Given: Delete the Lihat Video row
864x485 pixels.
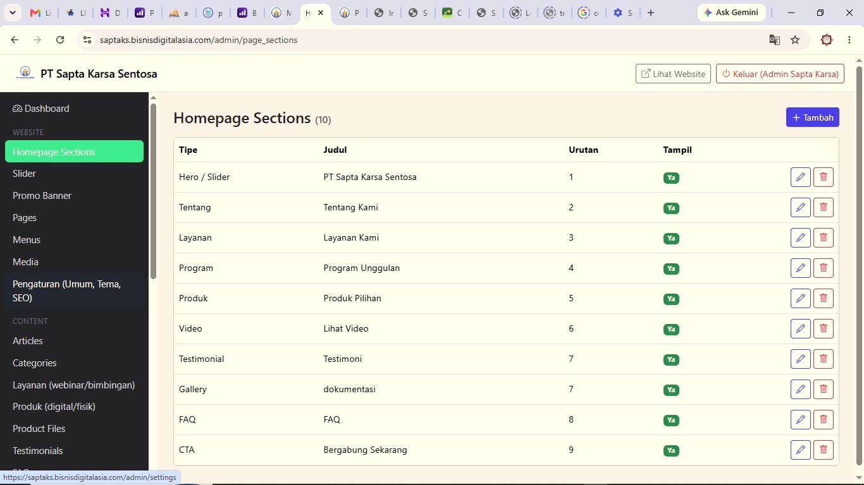Looking at the screenshot, I should 823,328.
